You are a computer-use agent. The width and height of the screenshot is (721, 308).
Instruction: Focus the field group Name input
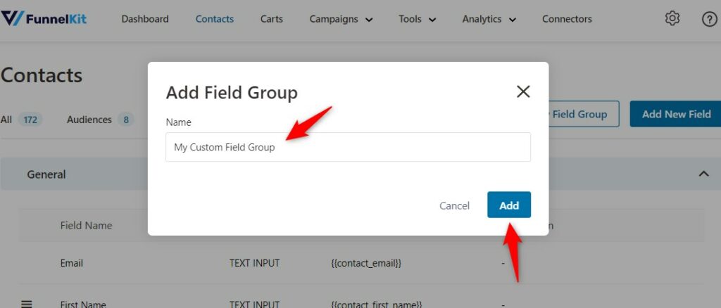click(x=348, y=148)
